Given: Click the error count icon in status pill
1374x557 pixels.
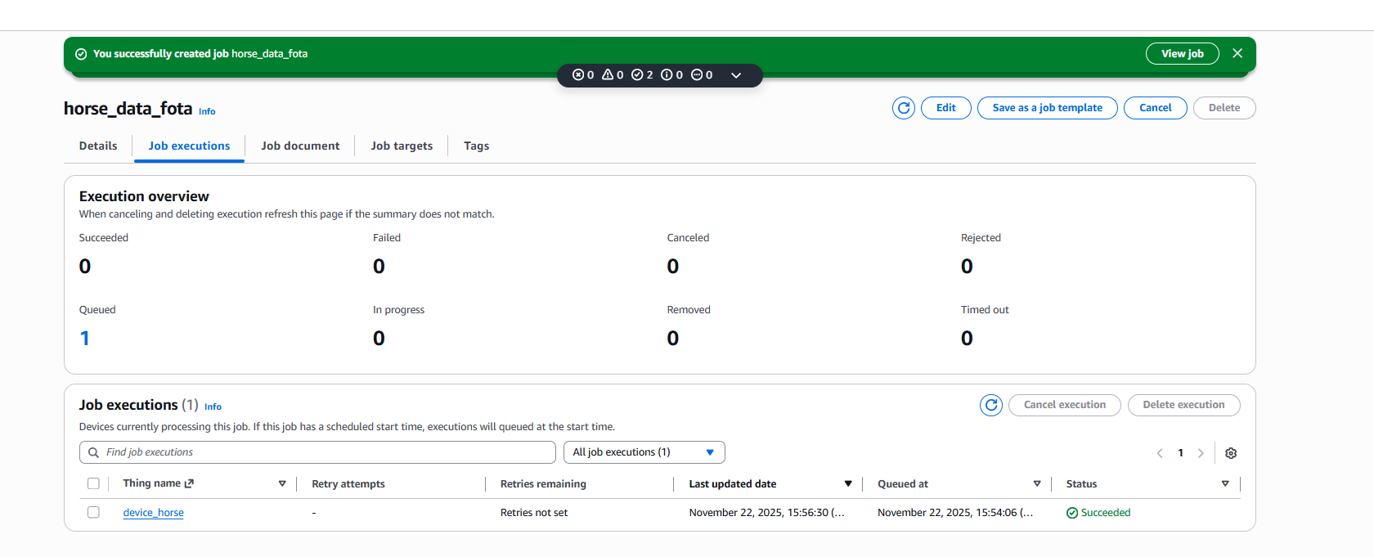Looking at the screenshot, I should (578, 75).
